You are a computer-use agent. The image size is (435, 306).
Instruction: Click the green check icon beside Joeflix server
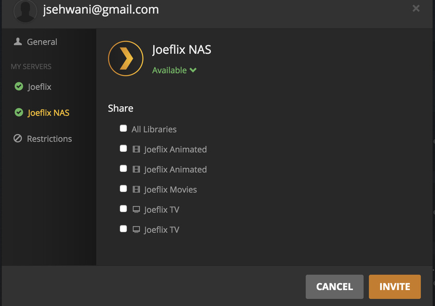pos(19,87)
